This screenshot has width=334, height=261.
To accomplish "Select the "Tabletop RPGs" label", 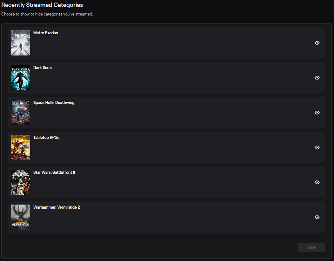I will pyautogui.click(x=46, y=137).
